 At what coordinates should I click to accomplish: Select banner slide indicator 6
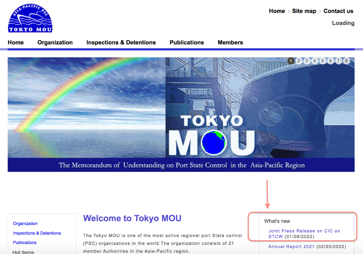point(331,61)
